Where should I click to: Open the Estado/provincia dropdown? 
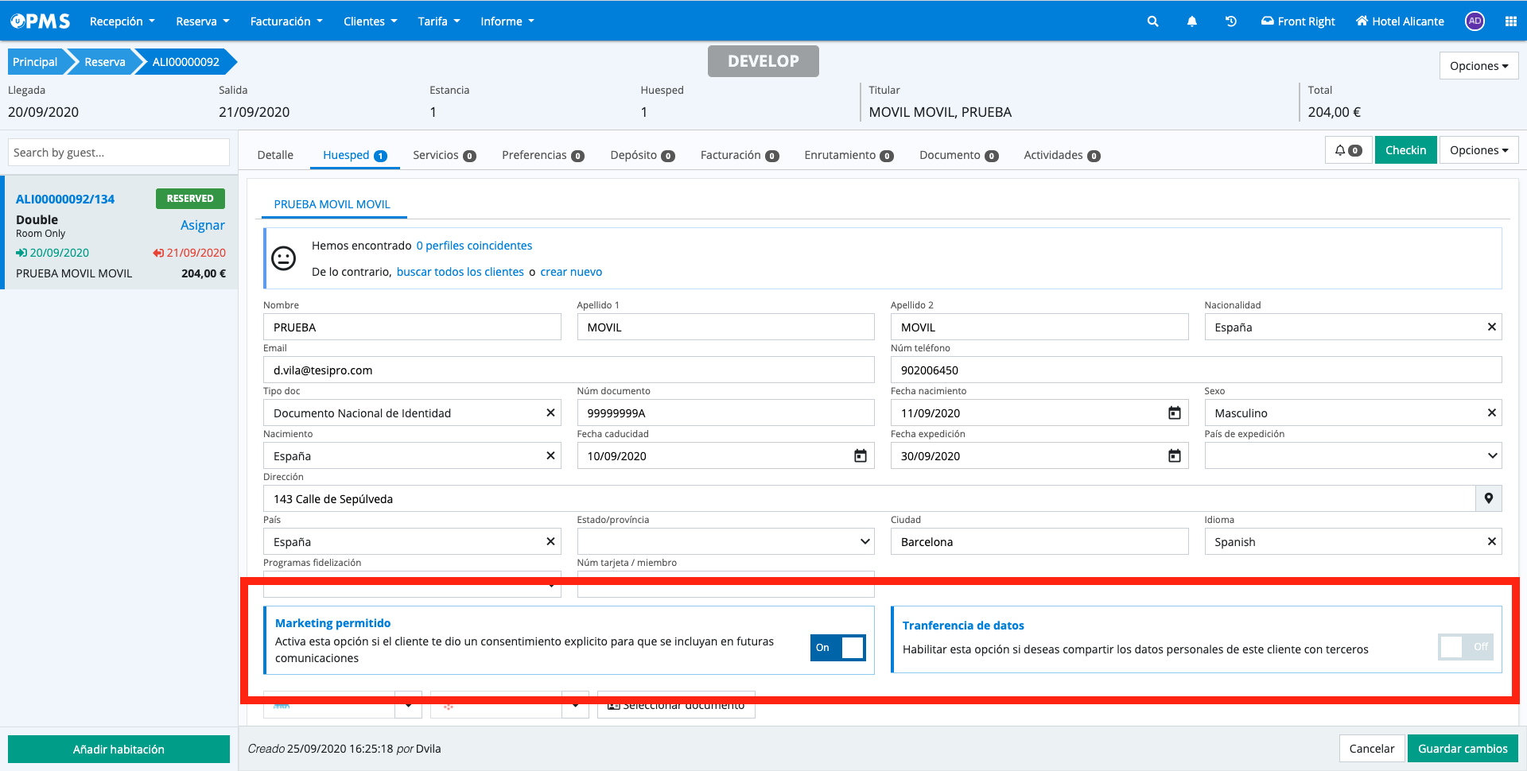click(x=865, y=542)
